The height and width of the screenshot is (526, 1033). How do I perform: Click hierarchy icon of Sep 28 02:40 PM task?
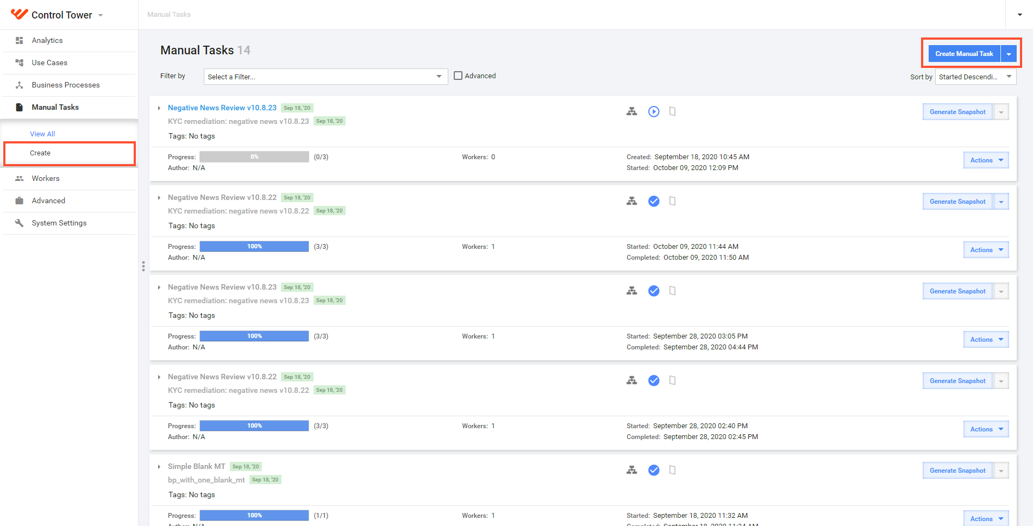click(x=631, y=380)
